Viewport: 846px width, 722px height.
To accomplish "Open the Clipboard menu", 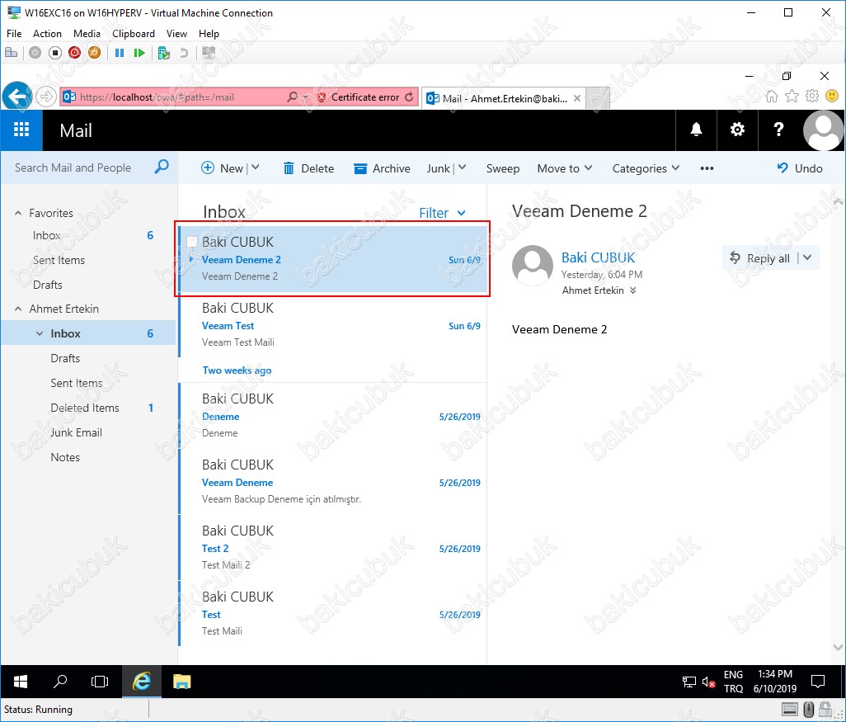I will (134, 34).
